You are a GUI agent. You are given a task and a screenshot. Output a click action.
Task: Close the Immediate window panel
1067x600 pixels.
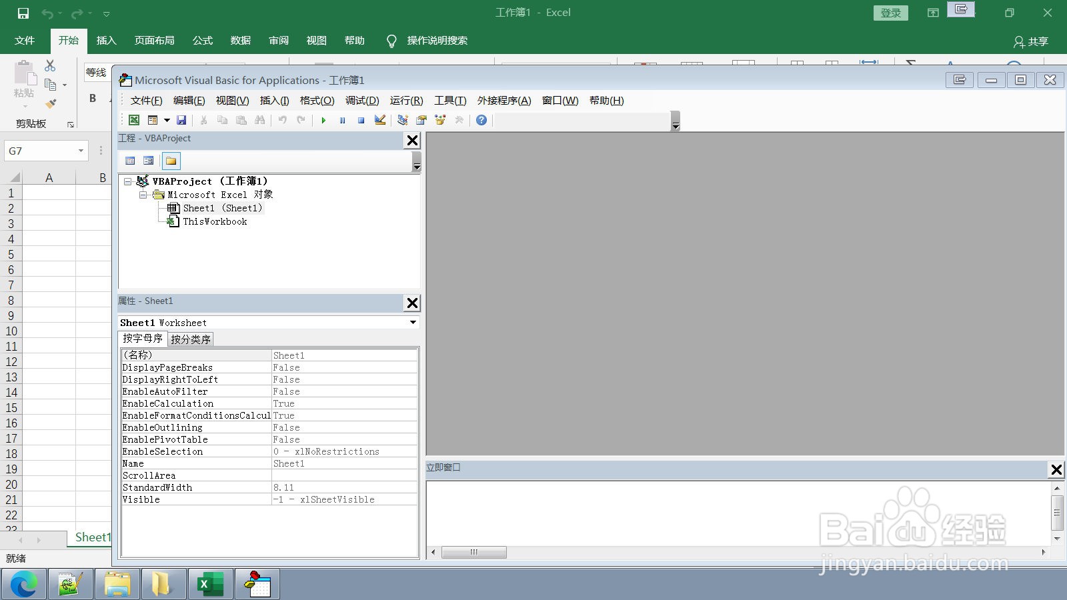(1056, 470)
